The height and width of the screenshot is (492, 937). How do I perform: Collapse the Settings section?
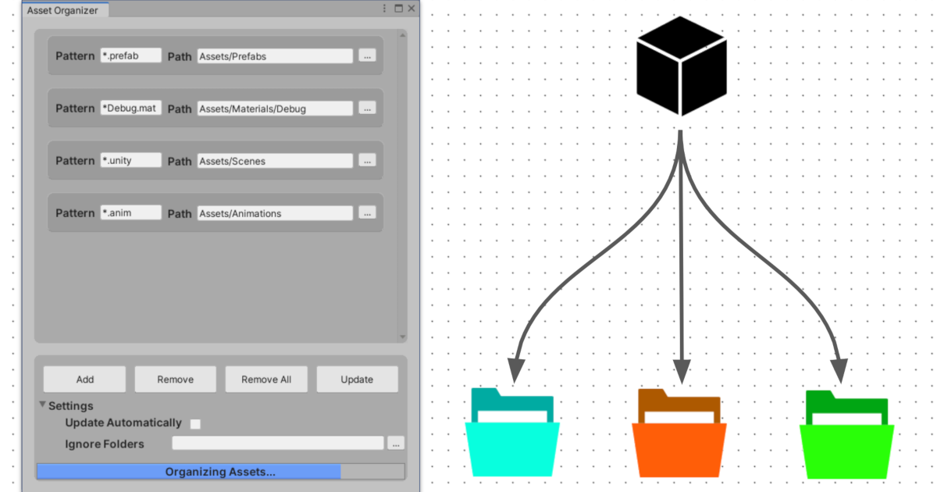(x=43, y=405)
